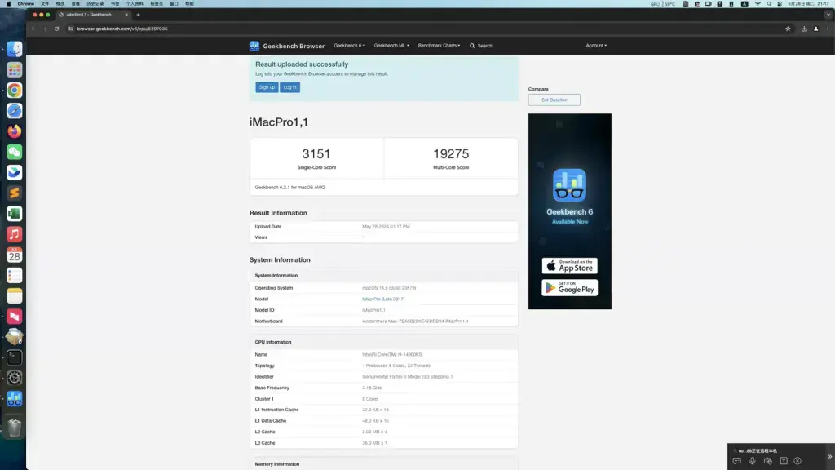The image size is (835, 470).
Task: Open Chrome downloads icon
Action: [804, 29]
